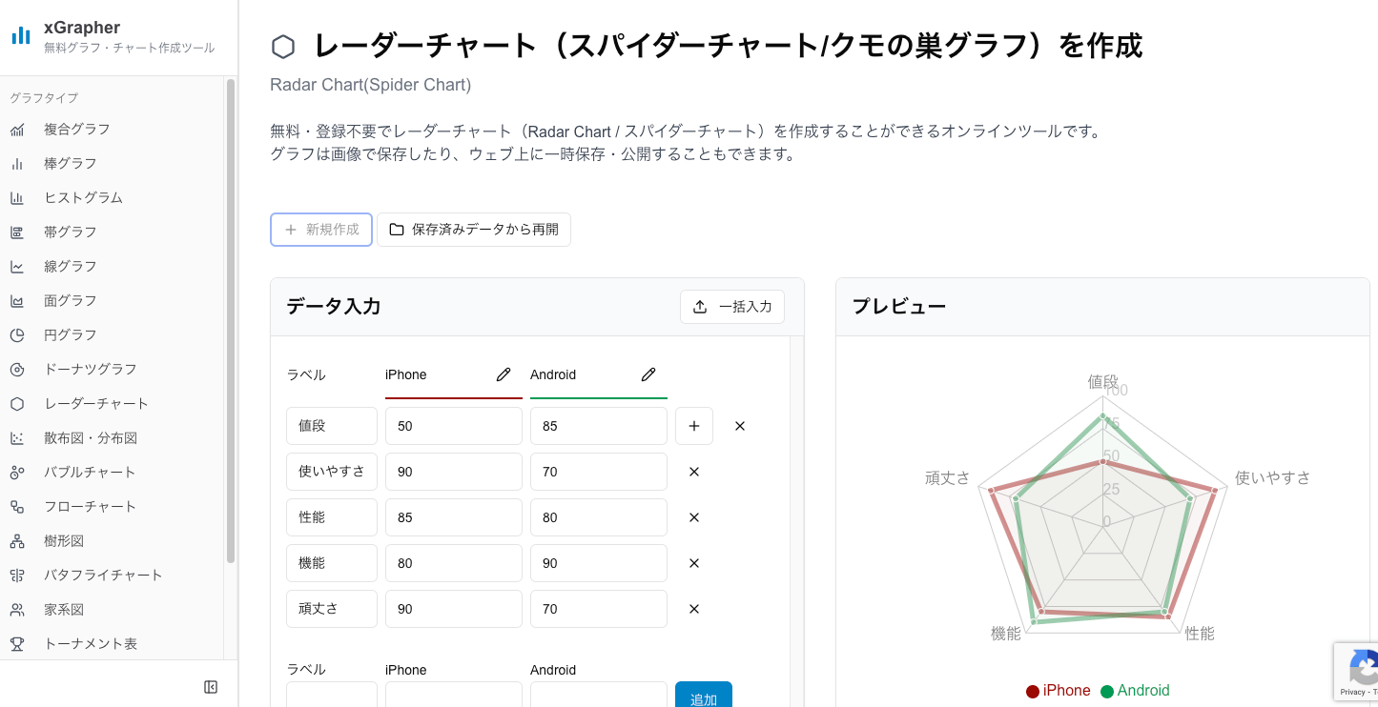Open the ヒストグラム chart type icon

(x=17, y=197)
